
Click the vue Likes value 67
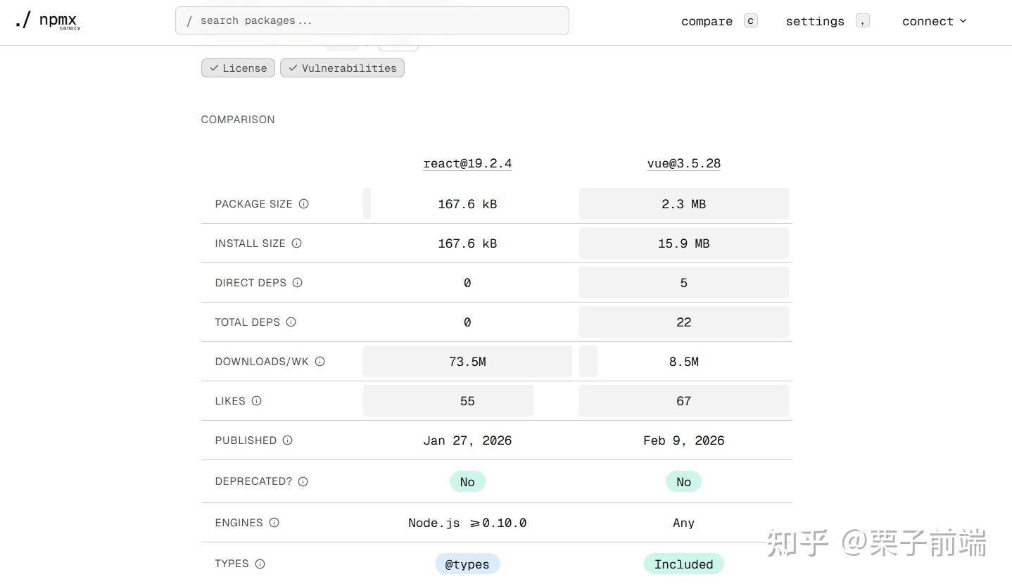click(684, 401)
